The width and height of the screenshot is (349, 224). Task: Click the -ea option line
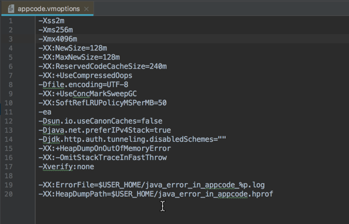(45, 112)
